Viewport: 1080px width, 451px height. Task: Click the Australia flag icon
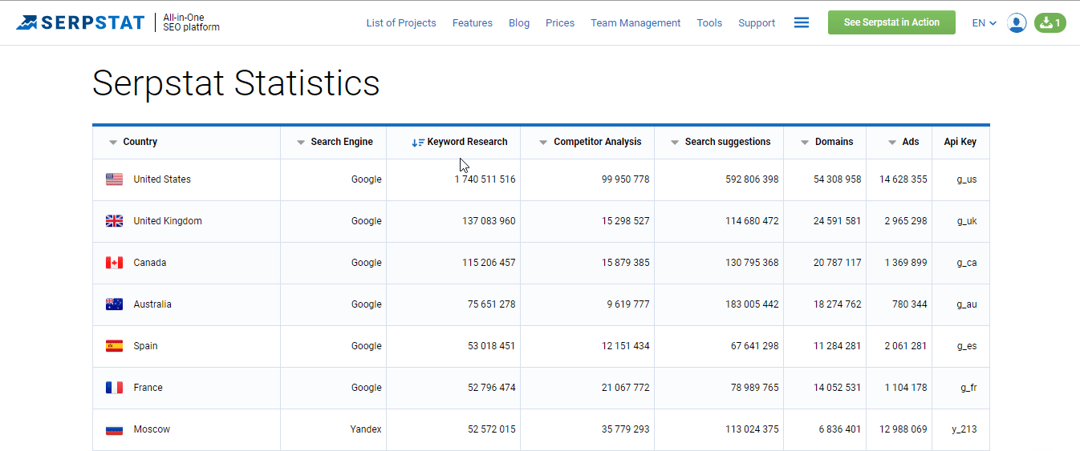(x=114, y=304)
